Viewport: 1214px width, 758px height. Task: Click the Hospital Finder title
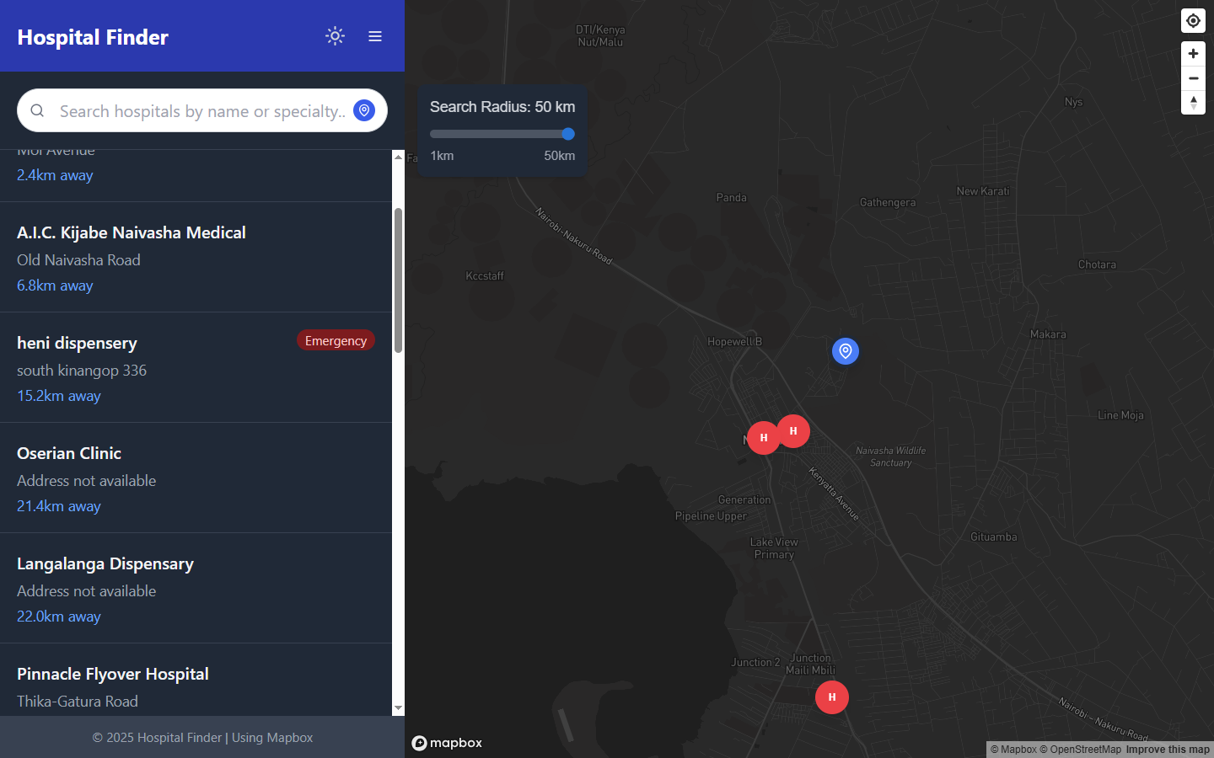[x=93, y=37]
